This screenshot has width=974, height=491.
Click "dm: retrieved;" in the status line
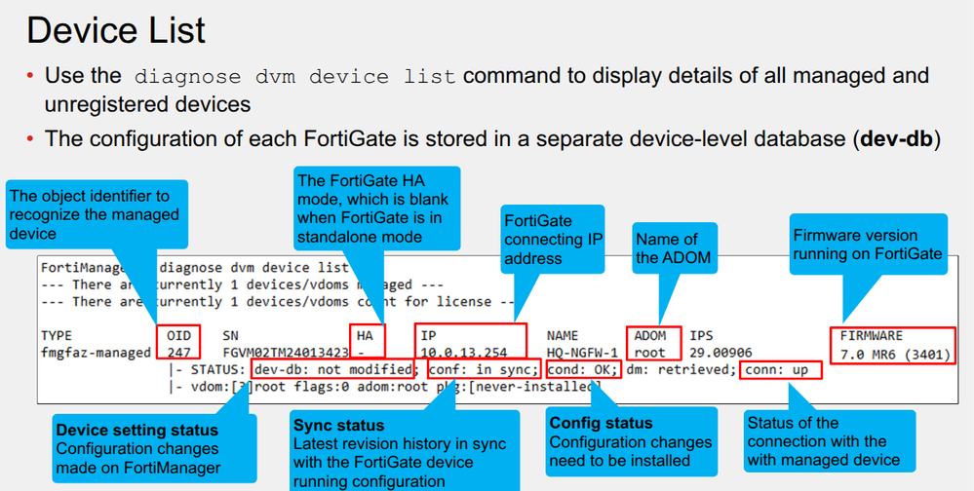point(681,370)
